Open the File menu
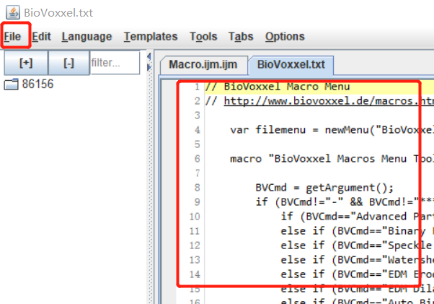 tap(12, 37)
